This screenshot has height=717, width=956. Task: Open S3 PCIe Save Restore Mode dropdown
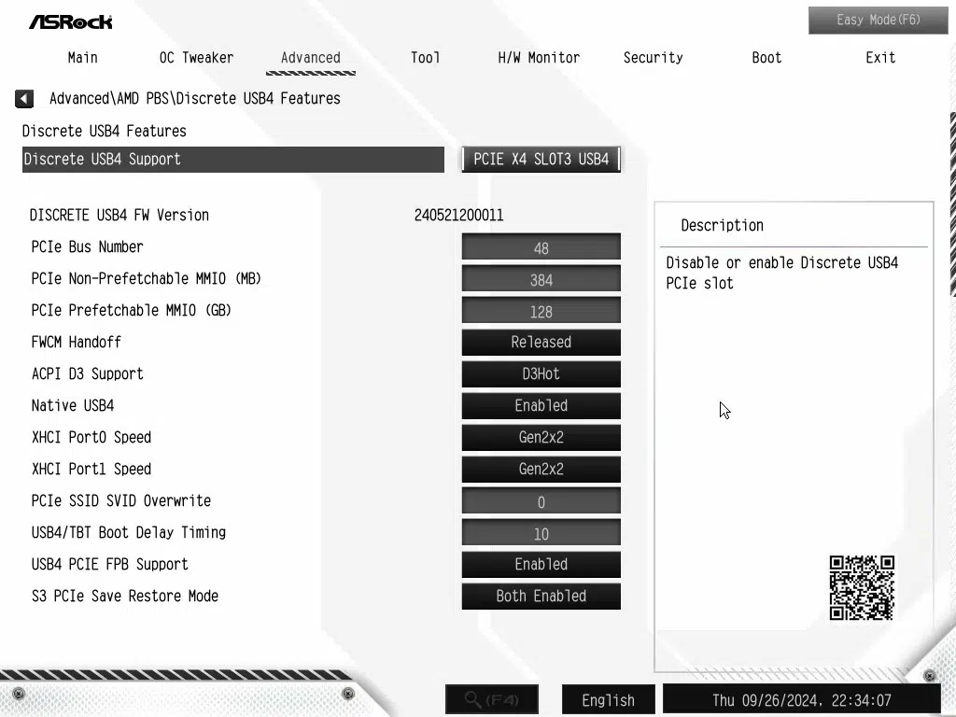coord(541,597)
